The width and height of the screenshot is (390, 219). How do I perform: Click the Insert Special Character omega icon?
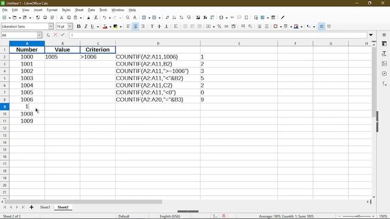(x=221, y=18)
